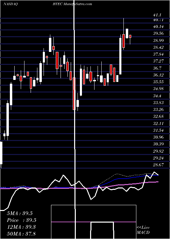Click the NASDAQ exchange label

[11, 4]
